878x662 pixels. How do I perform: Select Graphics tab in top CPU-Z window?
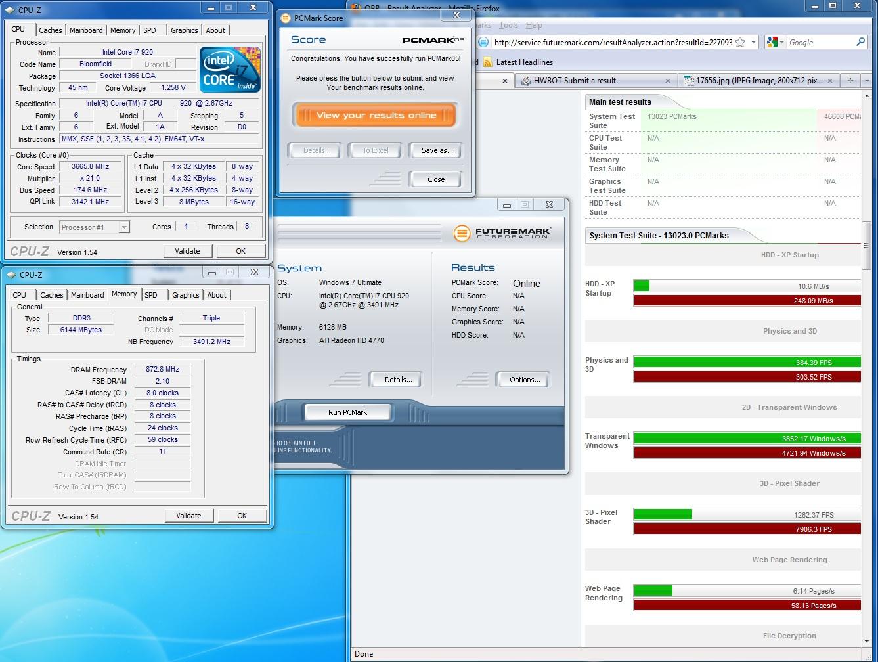click(184, 30)
